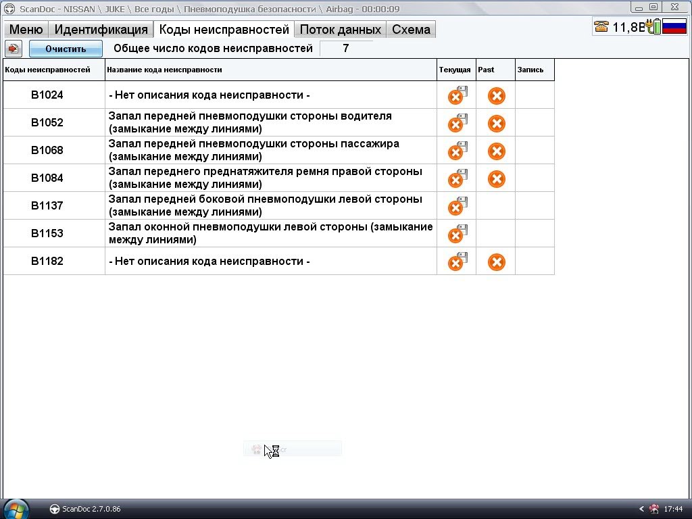Click B1068 past fault status icon
This screenshot has height=519, width=692.
click(x=497, y=151)
